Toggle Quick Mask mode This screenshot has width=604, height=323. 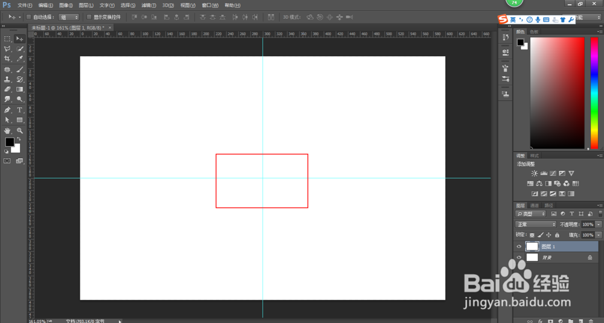coord(7,161)
